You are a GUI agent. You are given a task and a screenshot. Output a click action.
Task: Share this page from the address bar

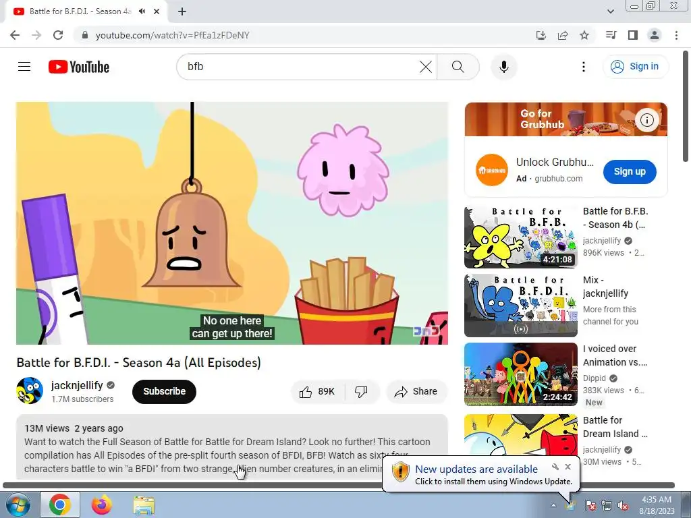[x=563, y=35]
